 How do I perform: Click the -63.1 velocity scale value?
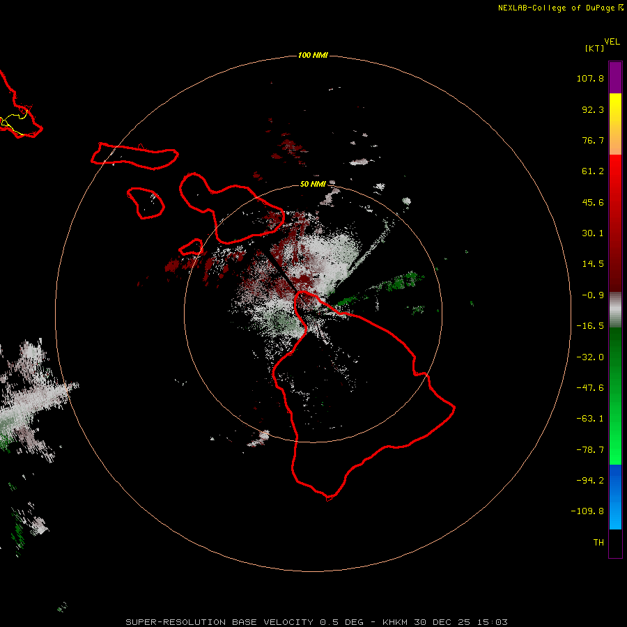(590, 419)
